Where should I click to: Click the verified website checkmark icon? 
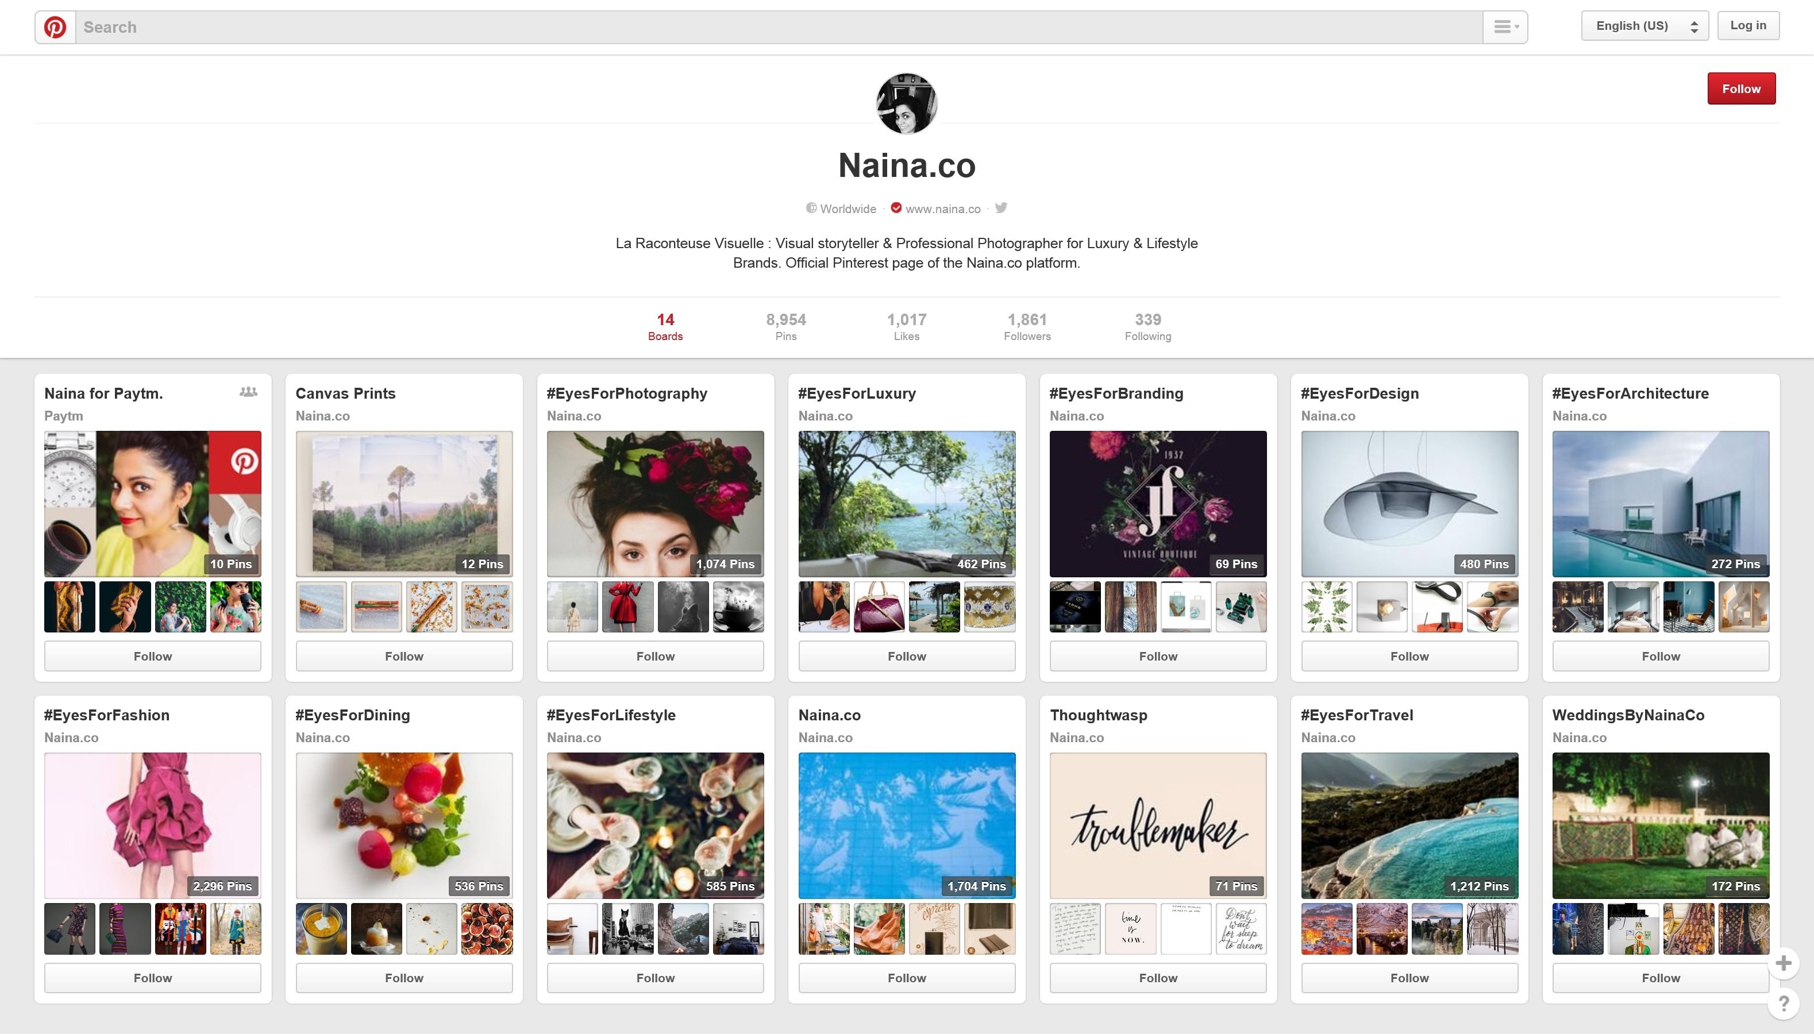[x=896, y=208]
